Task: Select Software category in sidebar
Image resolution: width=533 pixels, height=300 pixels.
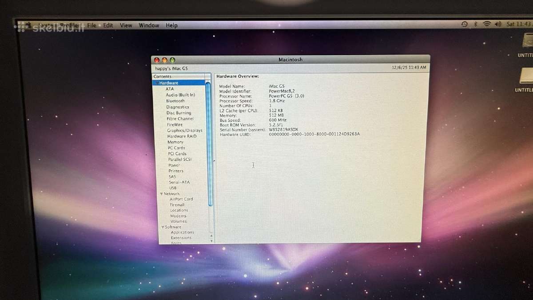Action: click(x=173, y=227)
